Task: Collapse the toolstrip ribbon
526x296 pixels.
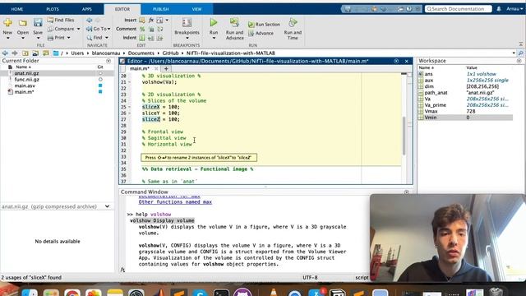Action: 520,44
